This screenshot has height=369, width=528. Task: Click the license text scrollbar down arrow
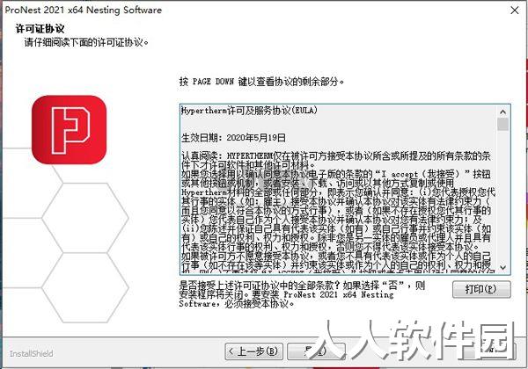tap(502, 267)
